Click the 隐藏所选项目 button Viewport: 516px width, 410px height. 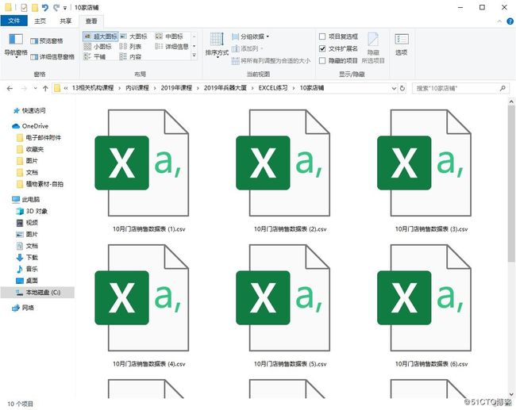point(373,48)
